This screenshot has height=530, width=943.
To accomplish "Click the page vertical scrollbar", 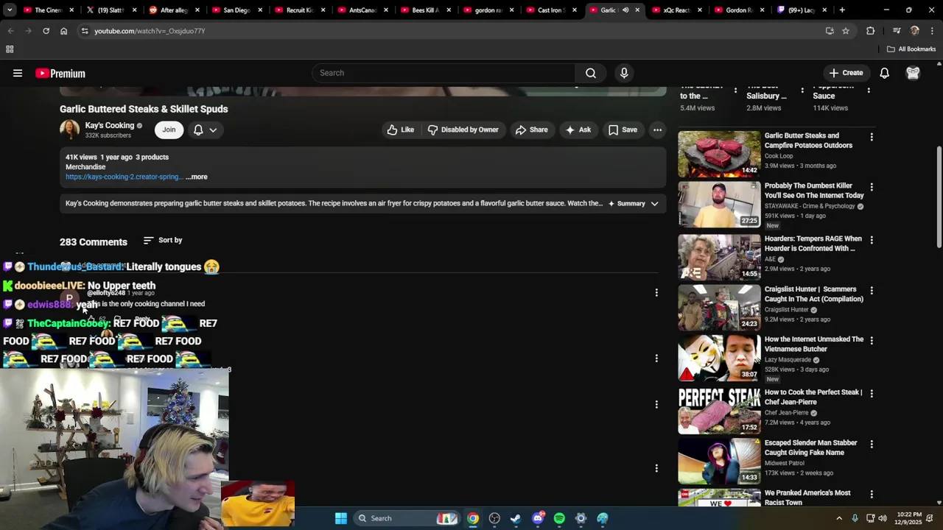I will [939, 197].
